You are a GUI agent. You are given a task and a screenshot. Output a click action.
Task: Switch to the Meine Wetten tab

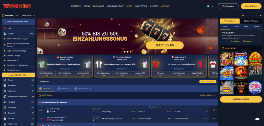[251, 21]
